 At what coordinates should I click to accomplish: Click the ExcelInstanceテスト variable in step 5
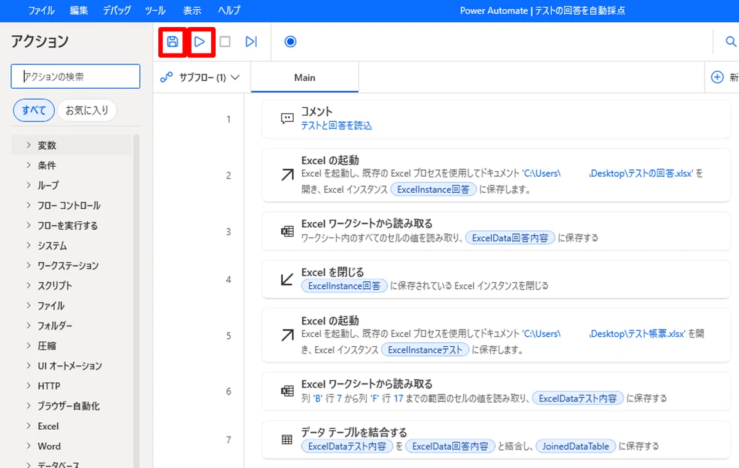point(426,350)
